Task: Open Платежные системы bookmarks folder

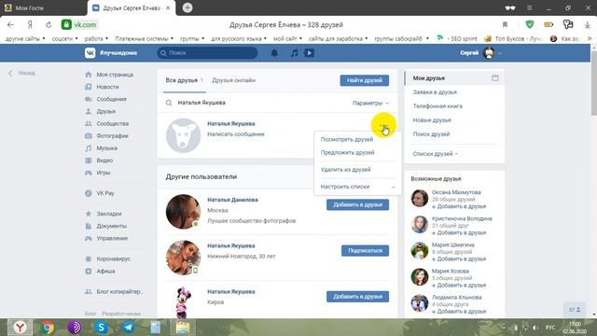Action: coord(144,38)
